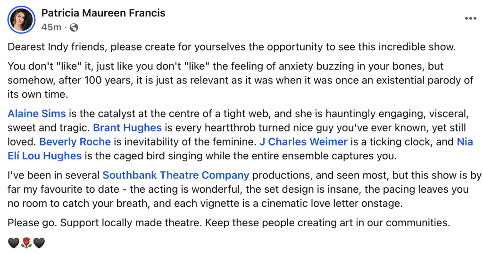The width and height of the screenshot is (483, 254).
Task: Open Patricia Maureen Francis's profile picture
Action: [x=22, y=20]
